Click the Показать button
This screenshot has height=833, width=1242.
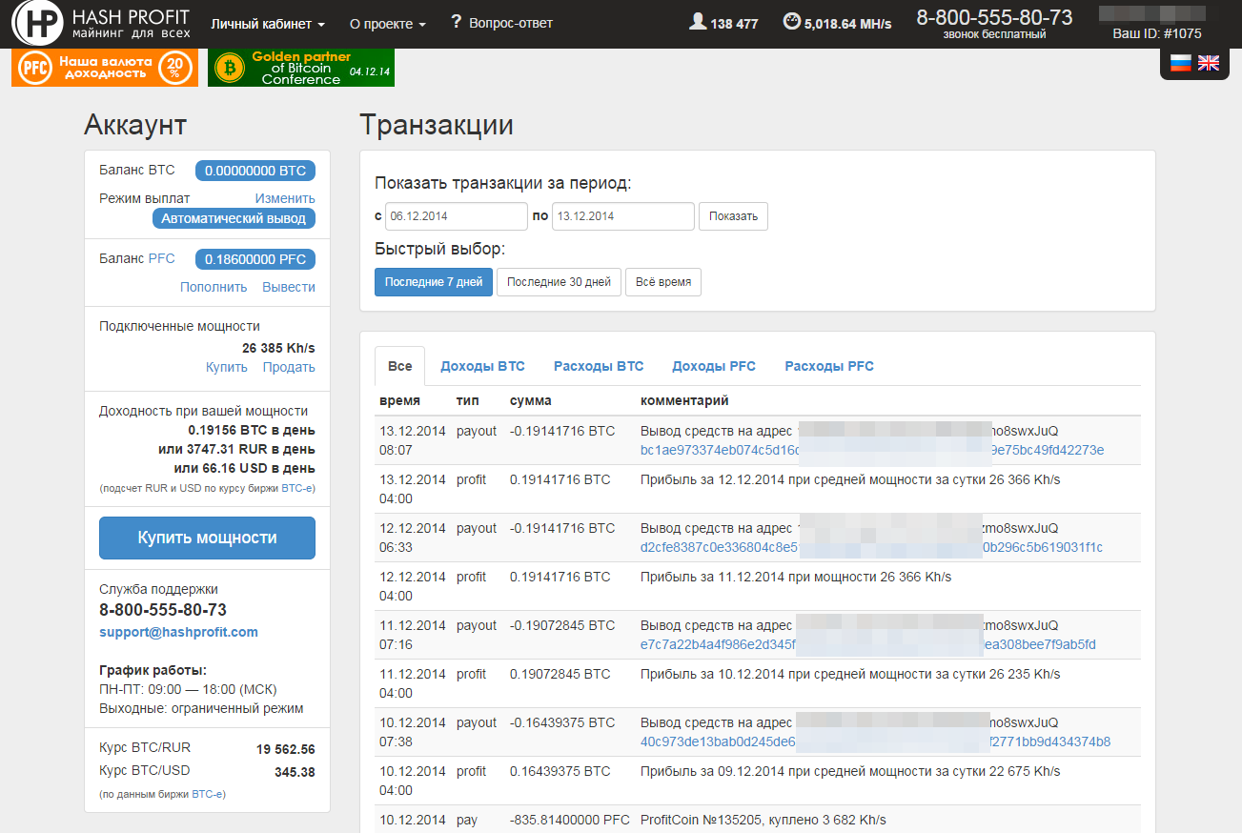coord(733,216)
